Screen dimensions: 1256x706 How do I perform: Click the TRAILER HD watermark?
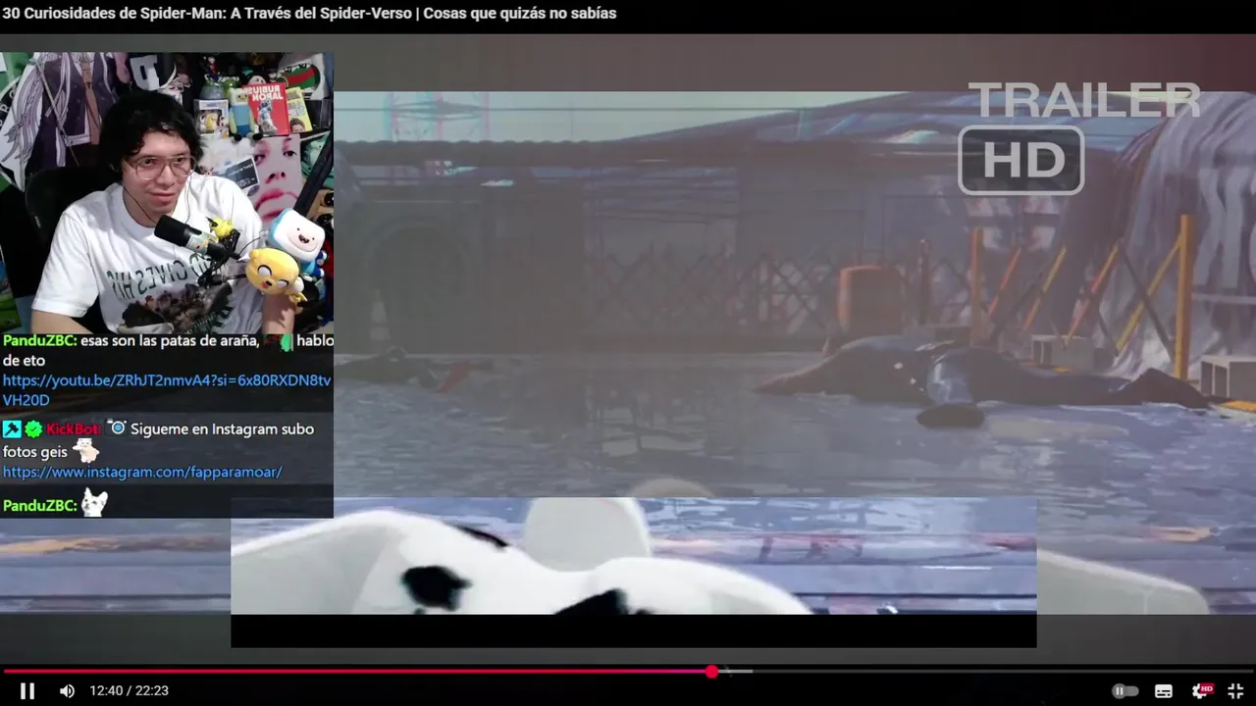1079,137
